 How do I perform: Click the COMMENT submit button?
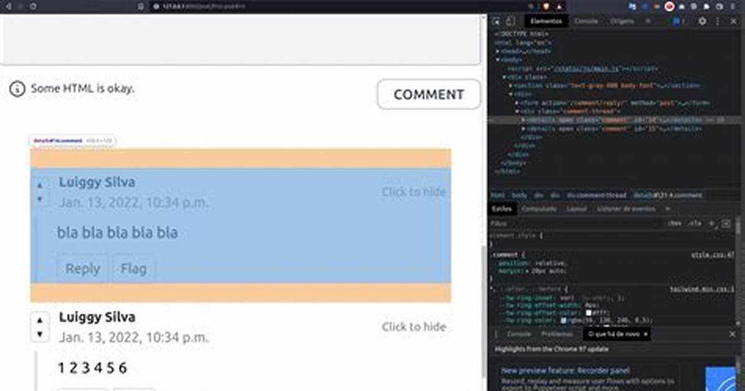pyautogui.click(x=429, y=94)
